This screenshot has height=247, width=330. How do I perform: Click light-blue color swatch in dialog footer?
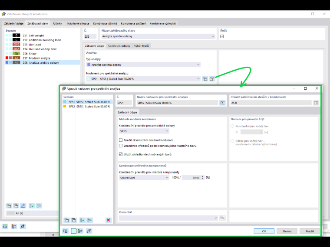(x=73, y=231)
